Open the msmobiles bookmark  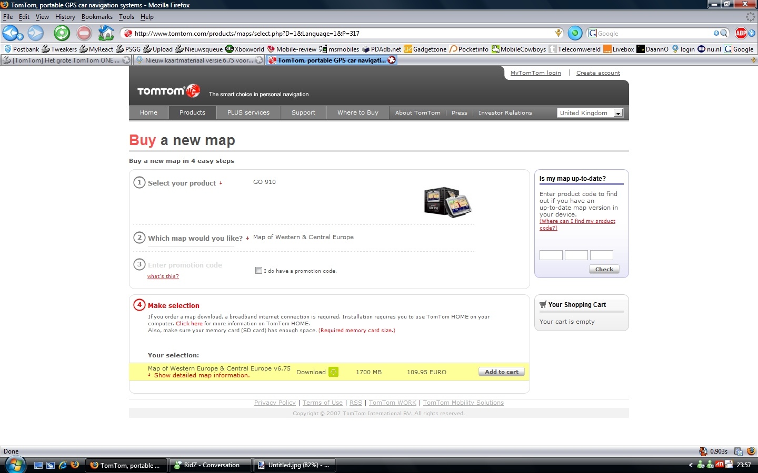point(339,49)
